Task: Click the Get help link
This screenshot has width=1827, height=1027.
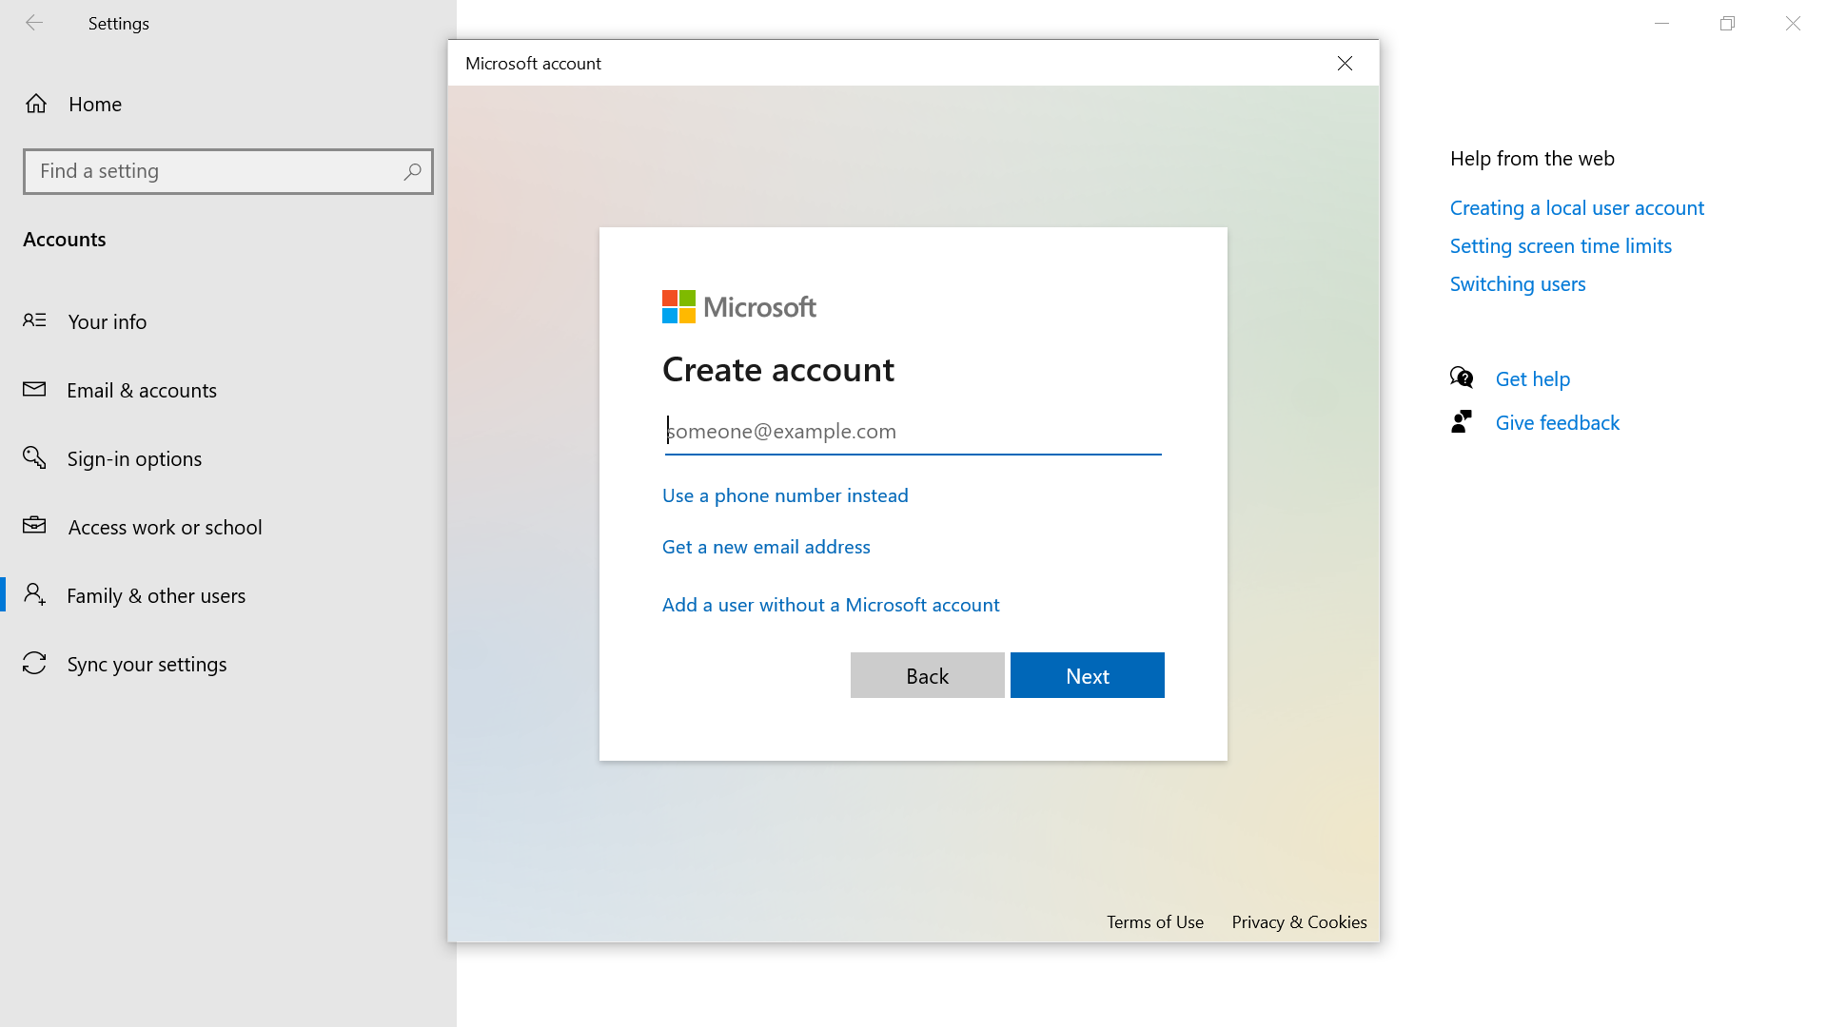Action: click(x=1533, y=378)
